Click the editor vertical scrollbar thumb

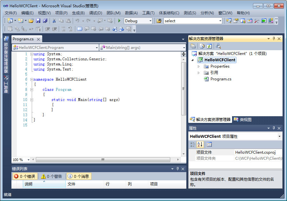pyautogui.click(x=184, y=89)
